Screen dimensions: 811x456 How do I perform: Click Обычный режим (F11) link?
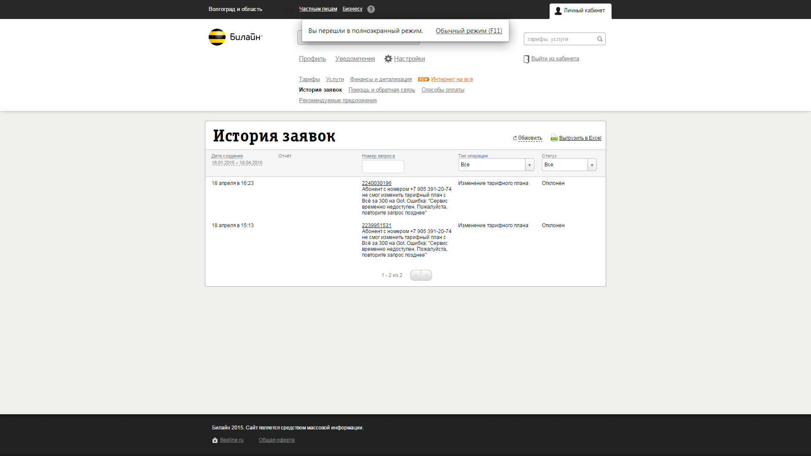pyautogui.click(x=469, y=31)
